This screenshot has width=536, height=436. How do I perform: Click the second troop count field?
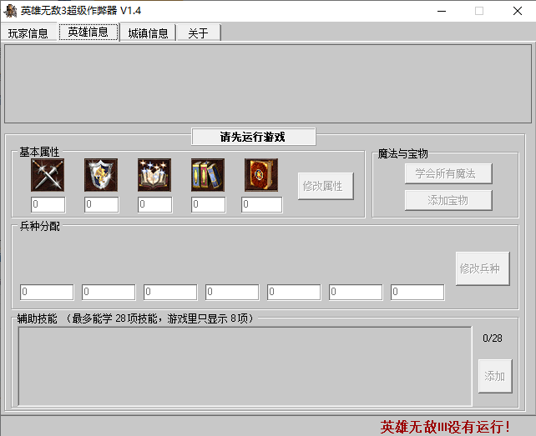[x=109, y=292]
